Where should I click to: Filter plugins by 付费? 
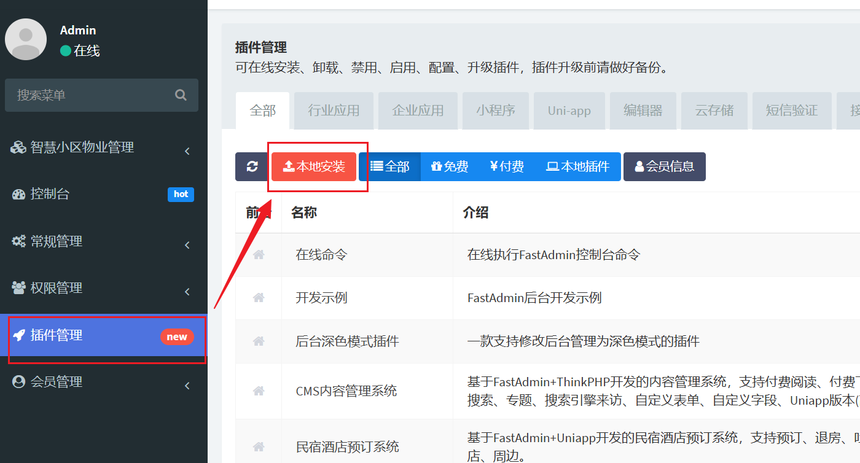507,166
